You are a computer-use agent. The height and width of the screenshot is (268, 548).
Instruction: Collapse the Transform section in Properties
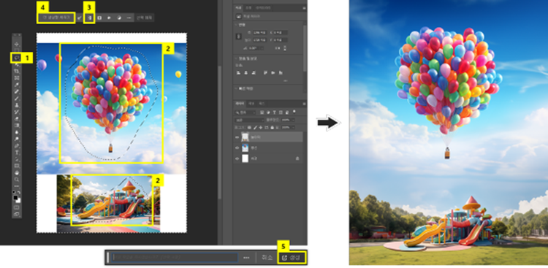click(x=235, y=25)
